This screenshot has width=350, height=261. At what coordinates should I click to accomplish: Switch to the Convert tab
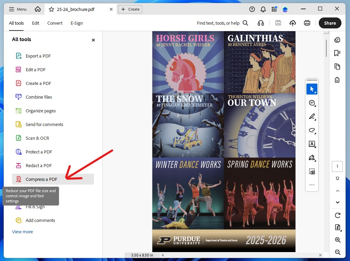point(55,23)
